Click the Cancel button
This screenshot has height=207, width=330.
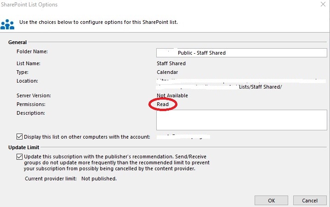coord(310,201)
